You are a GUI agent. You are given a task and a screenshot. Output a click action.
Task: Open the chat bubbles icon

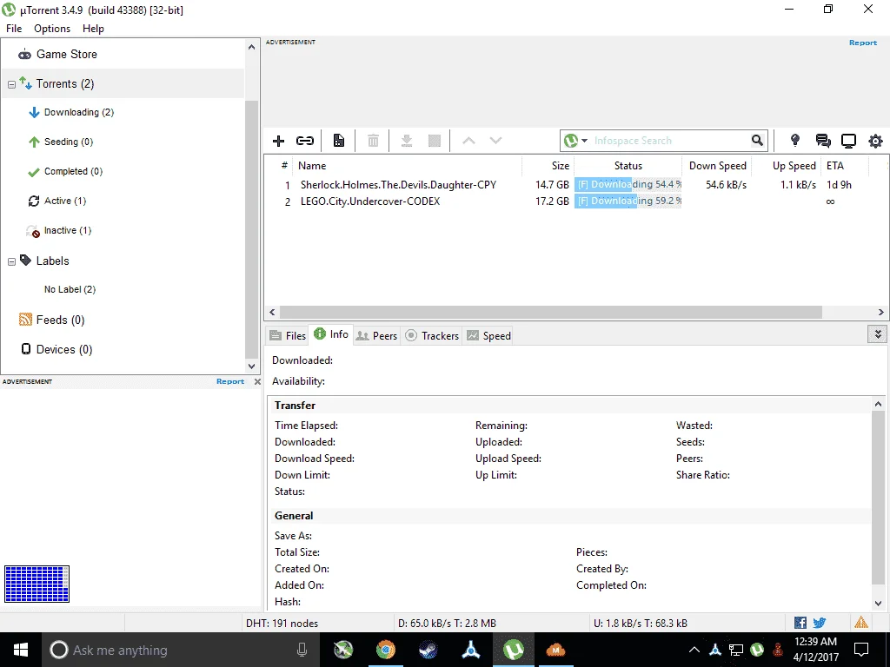click(823, 141)
